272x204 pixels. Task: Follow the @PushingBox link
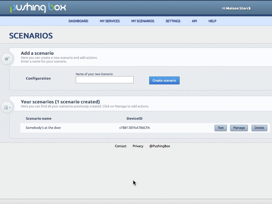click(159, 146)
